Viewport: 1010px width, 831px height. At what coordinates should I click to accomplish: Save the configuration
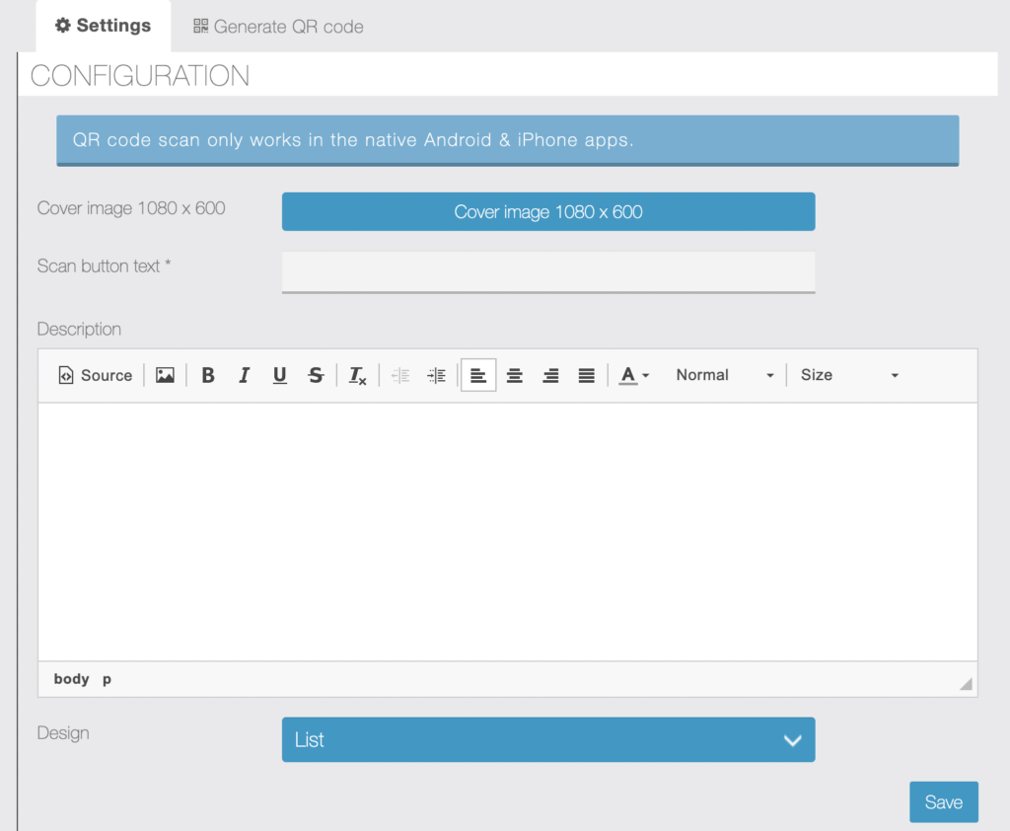pos(944,802)
